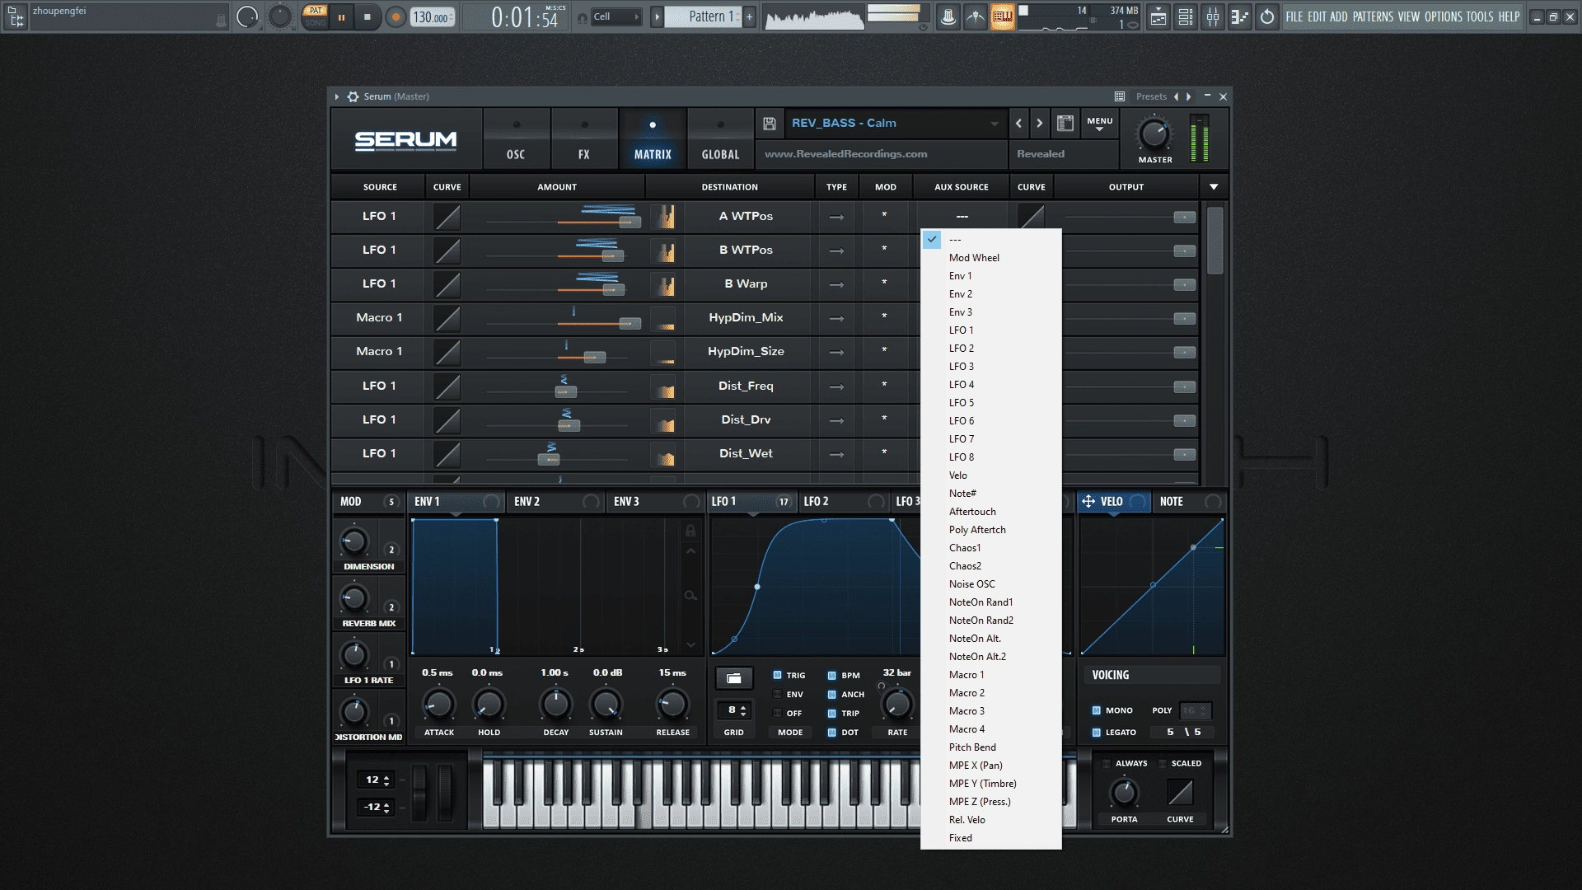Click the Serum MASTER volume knob
1582x890 pixels.
coord(1154,134)
